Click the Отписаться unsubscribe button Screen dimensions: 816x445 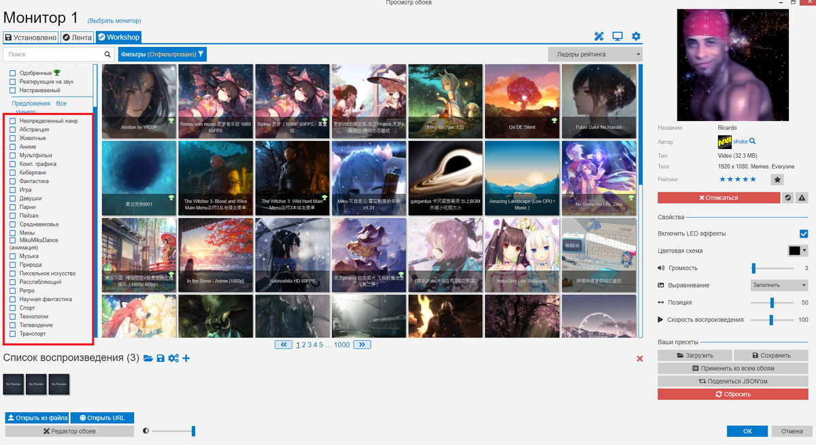click(x=719, y=198)
